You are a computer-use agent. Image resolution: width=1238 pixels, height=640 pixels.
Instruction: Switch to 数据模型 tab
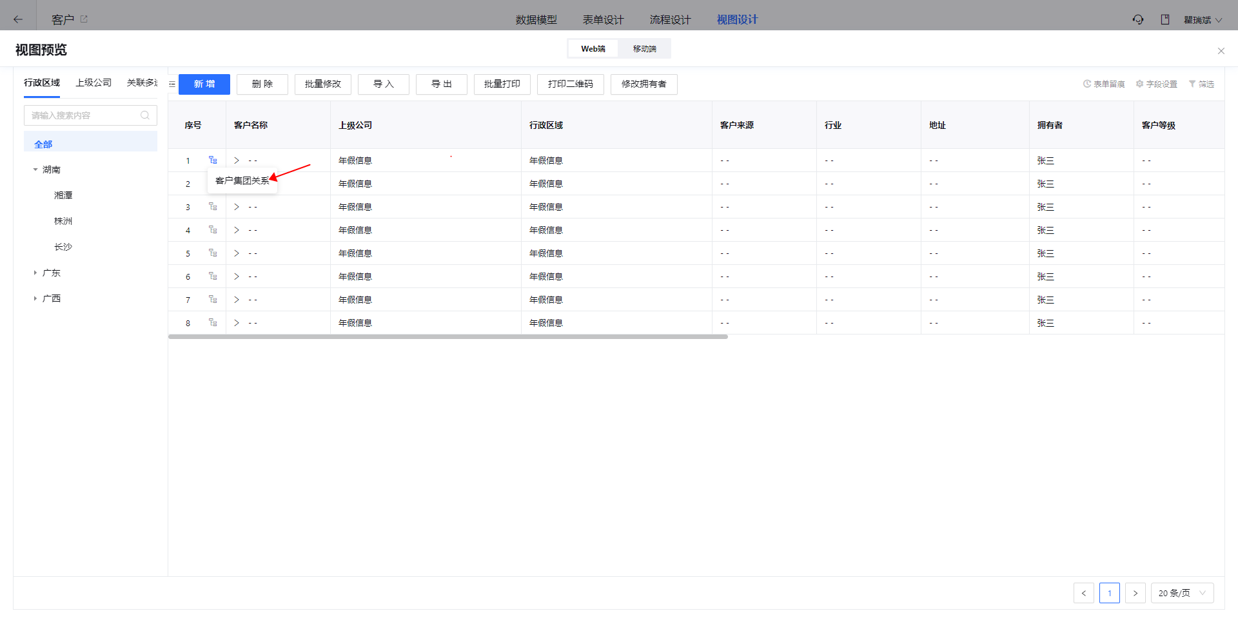click(536, 20)
